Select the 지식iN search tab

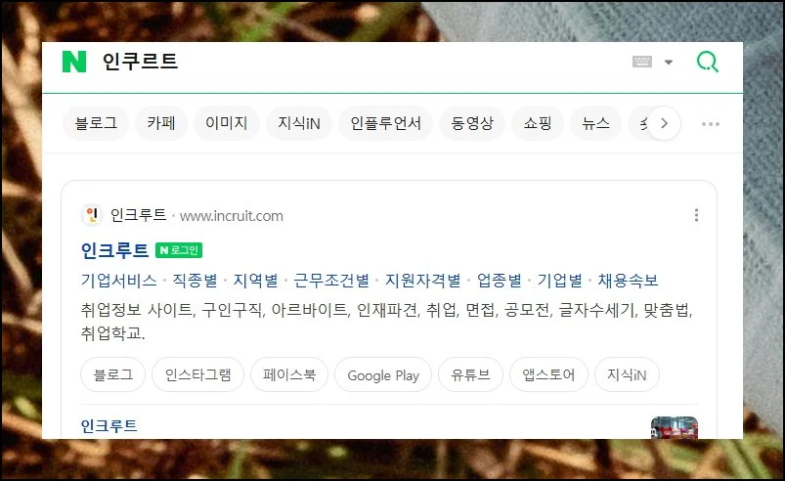pyautogui.click(x=299, y=123)
